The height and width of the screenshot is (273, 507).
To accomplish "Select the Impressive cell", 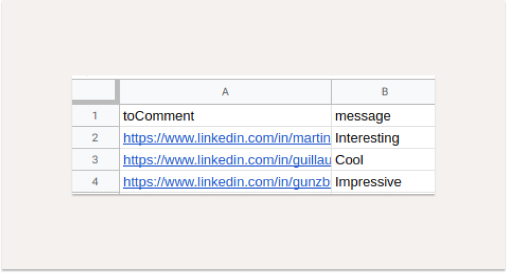I will coord(383,181).
